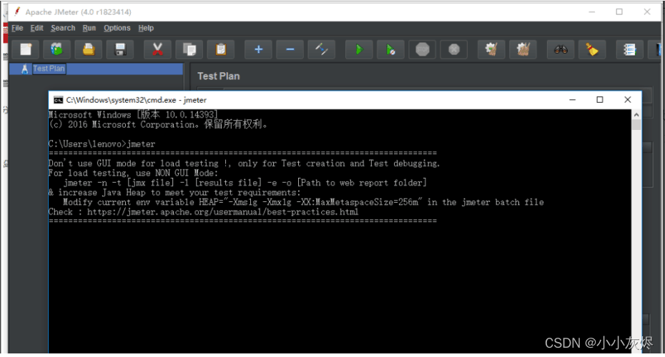Click the best-practices URL in console
Viewport: 665px width, 357px height.
[x=222, y=212]
